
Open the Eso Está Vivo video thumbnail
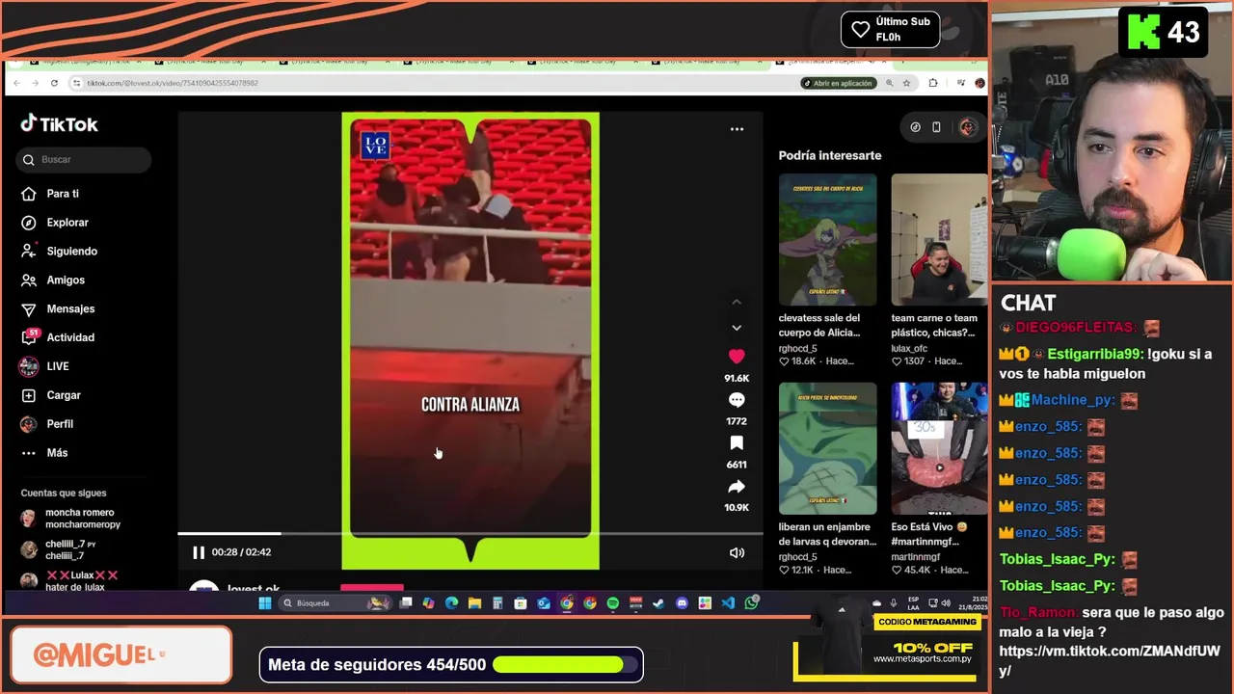point(939,448)
